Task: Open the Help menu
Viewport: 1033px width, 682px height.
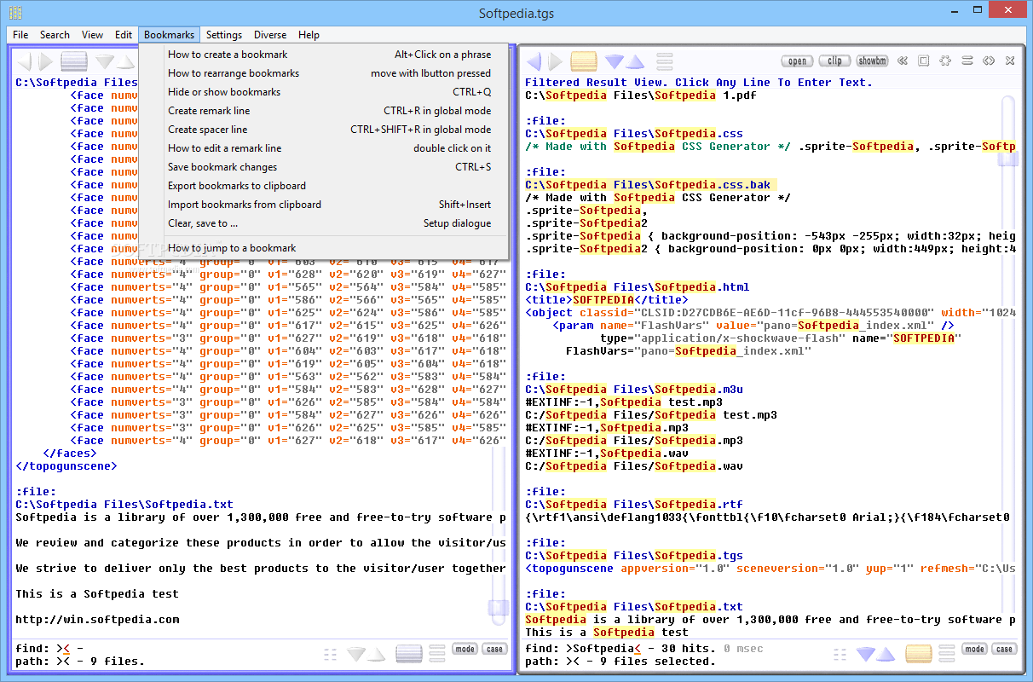Action: (309, 35)
